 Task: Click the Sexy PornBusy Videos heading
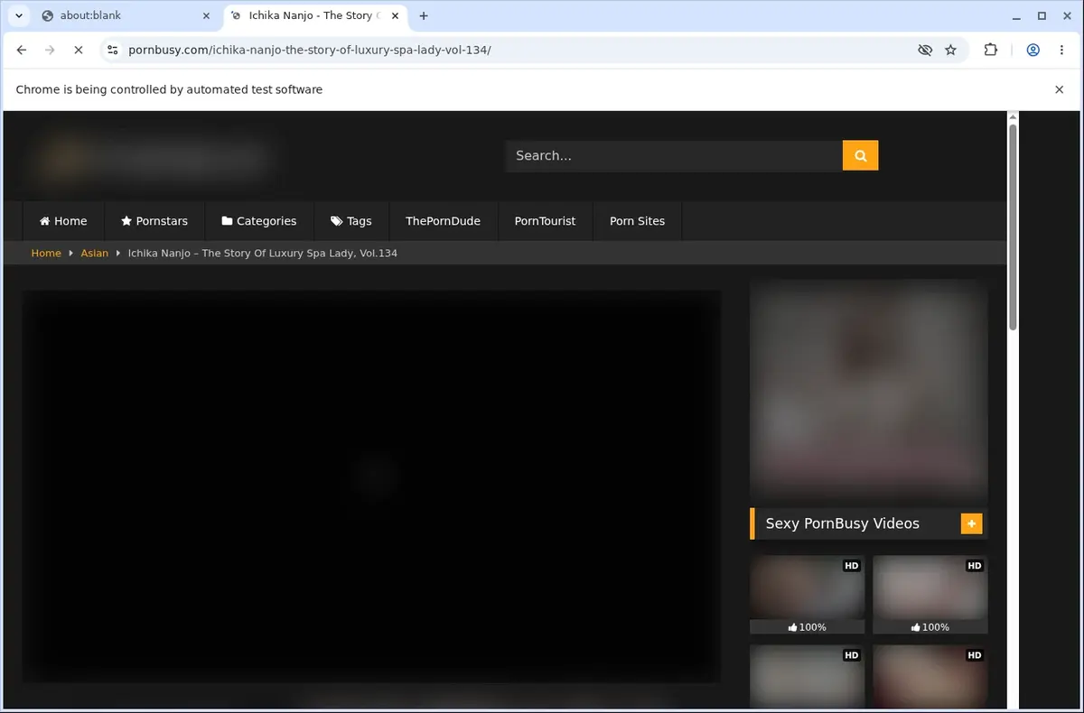(842, 523)
